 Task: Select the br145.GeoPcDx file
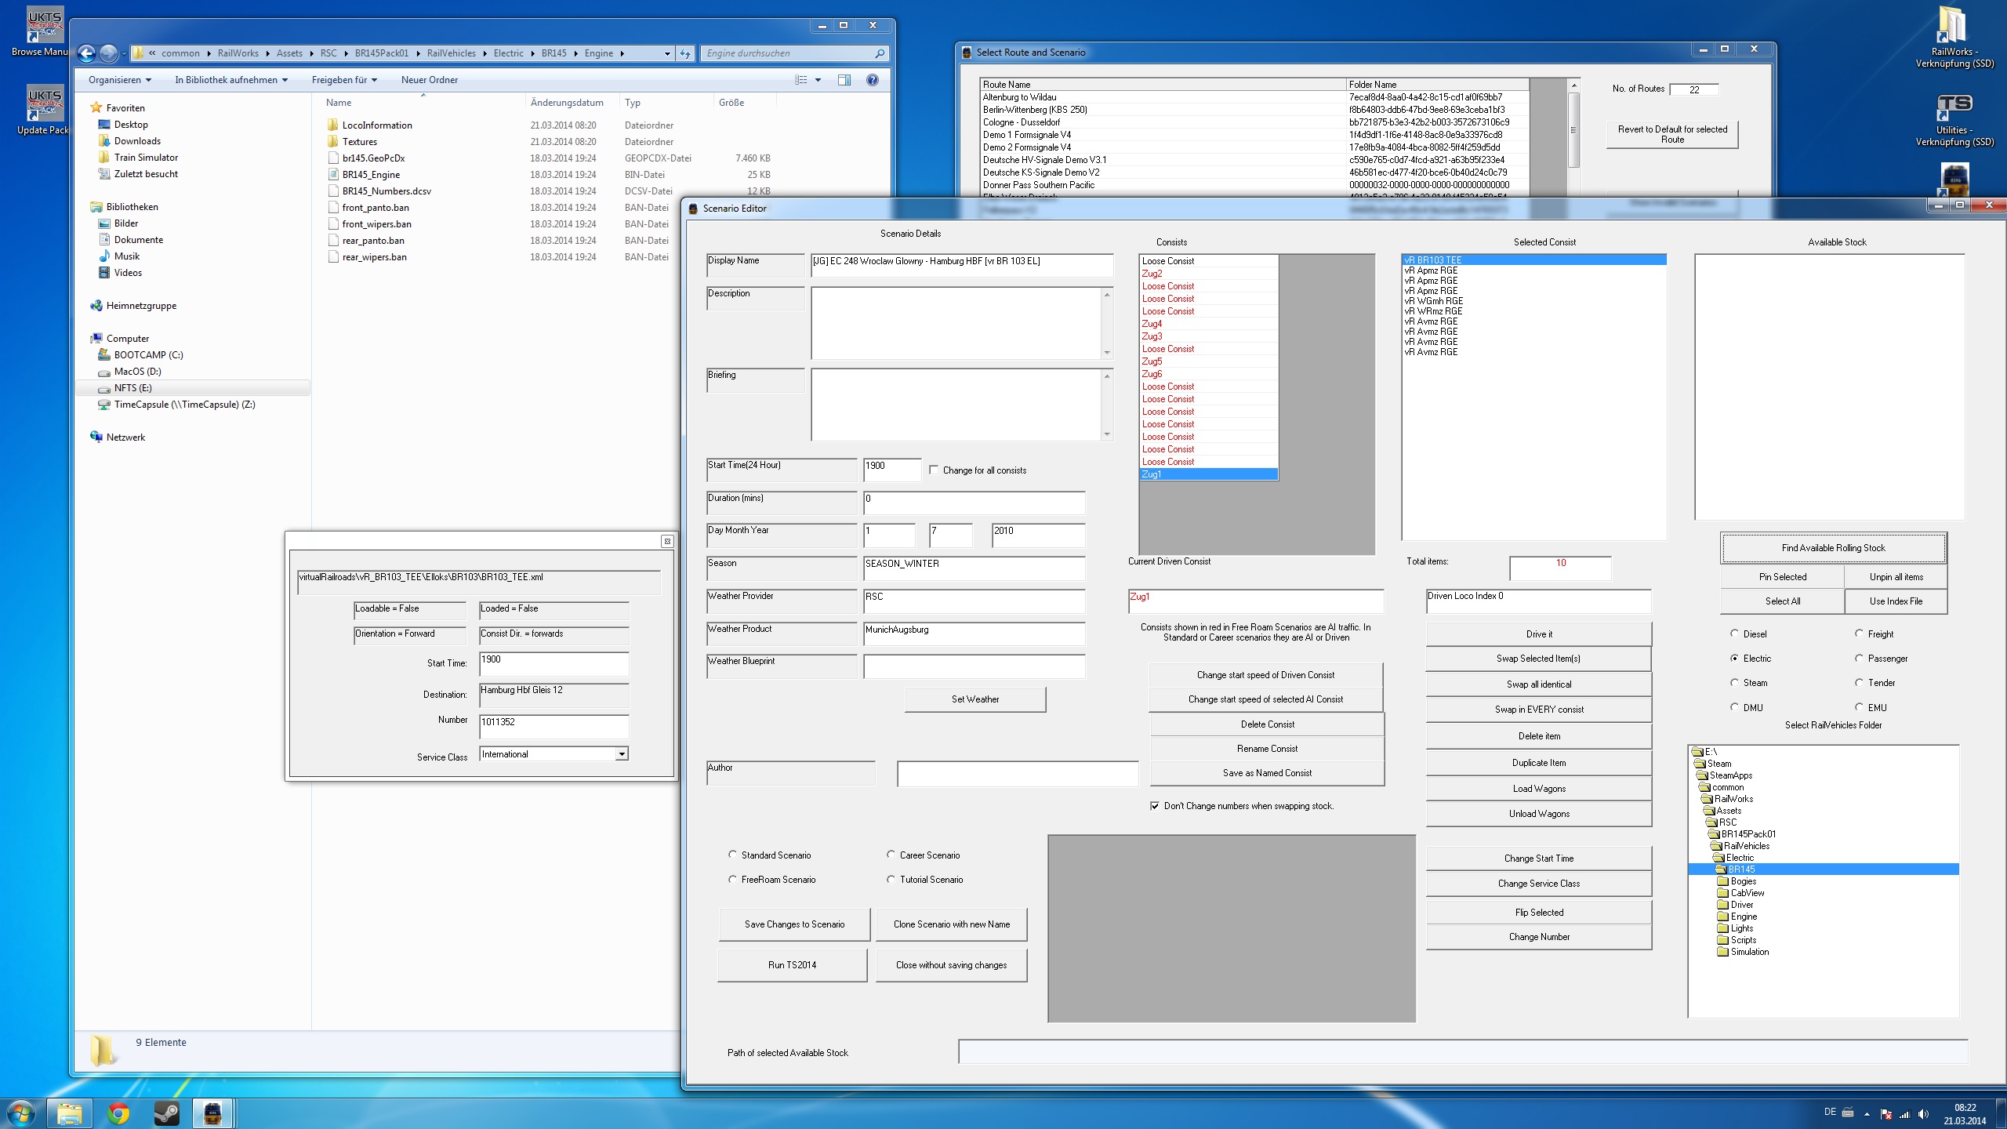[373, 158]
